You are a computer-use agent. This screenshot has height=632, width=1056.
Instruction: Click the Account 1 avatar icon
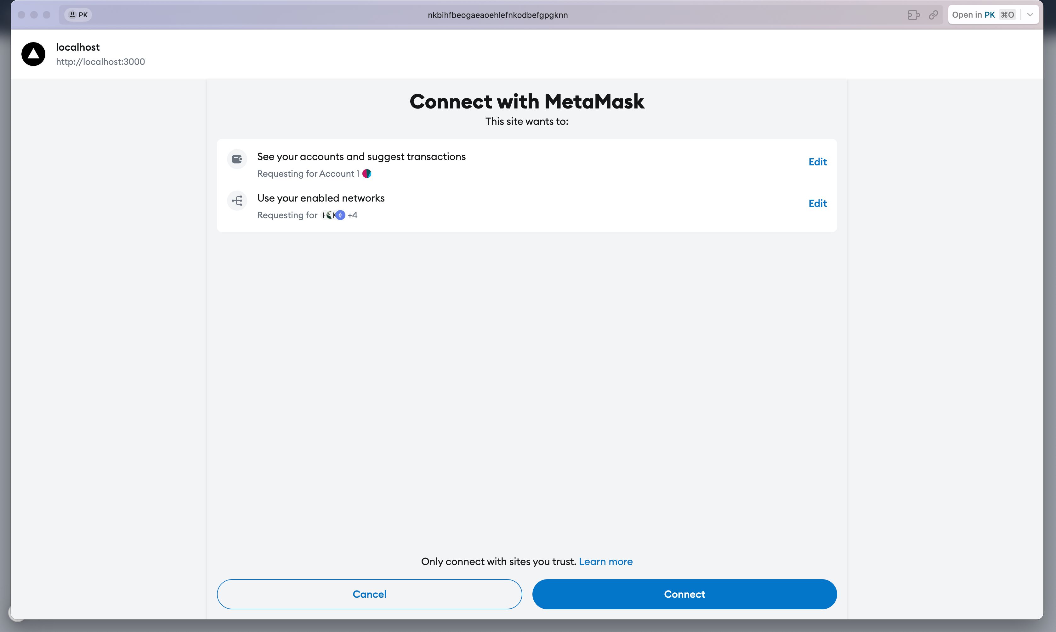tap(366, 174)
